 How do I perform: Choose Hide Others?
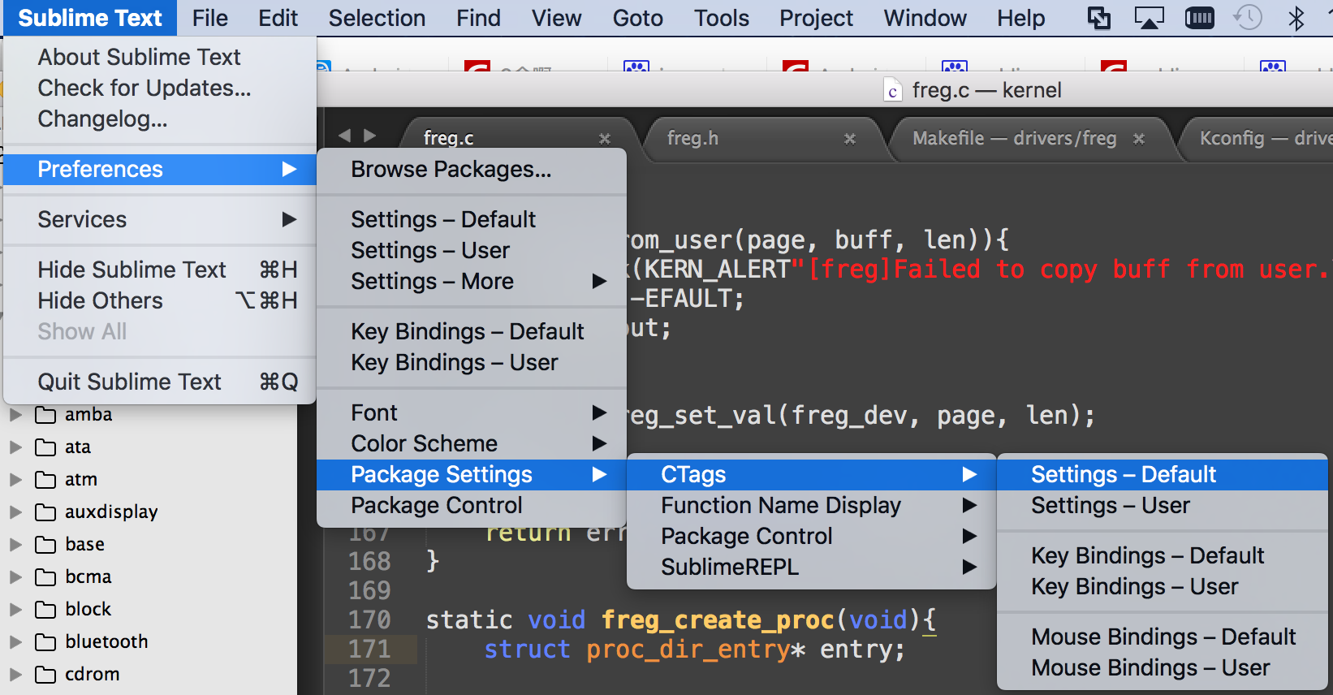160,300
